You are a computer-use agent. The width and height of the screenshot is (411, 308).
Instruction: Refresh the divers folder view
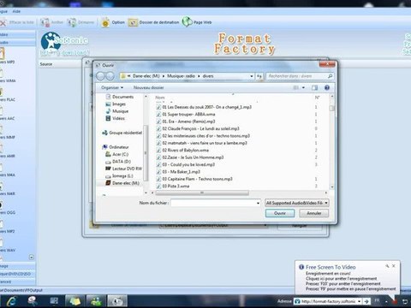point(259,76)
